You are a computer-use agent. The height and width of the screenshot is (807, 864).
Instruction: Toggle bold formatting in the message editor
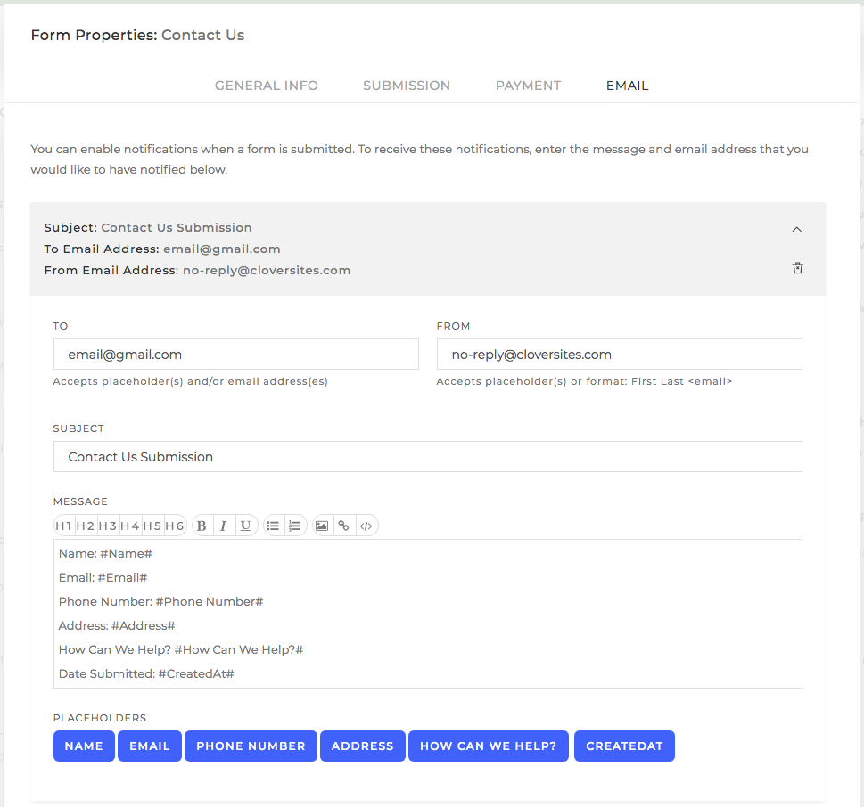(202, 525)
